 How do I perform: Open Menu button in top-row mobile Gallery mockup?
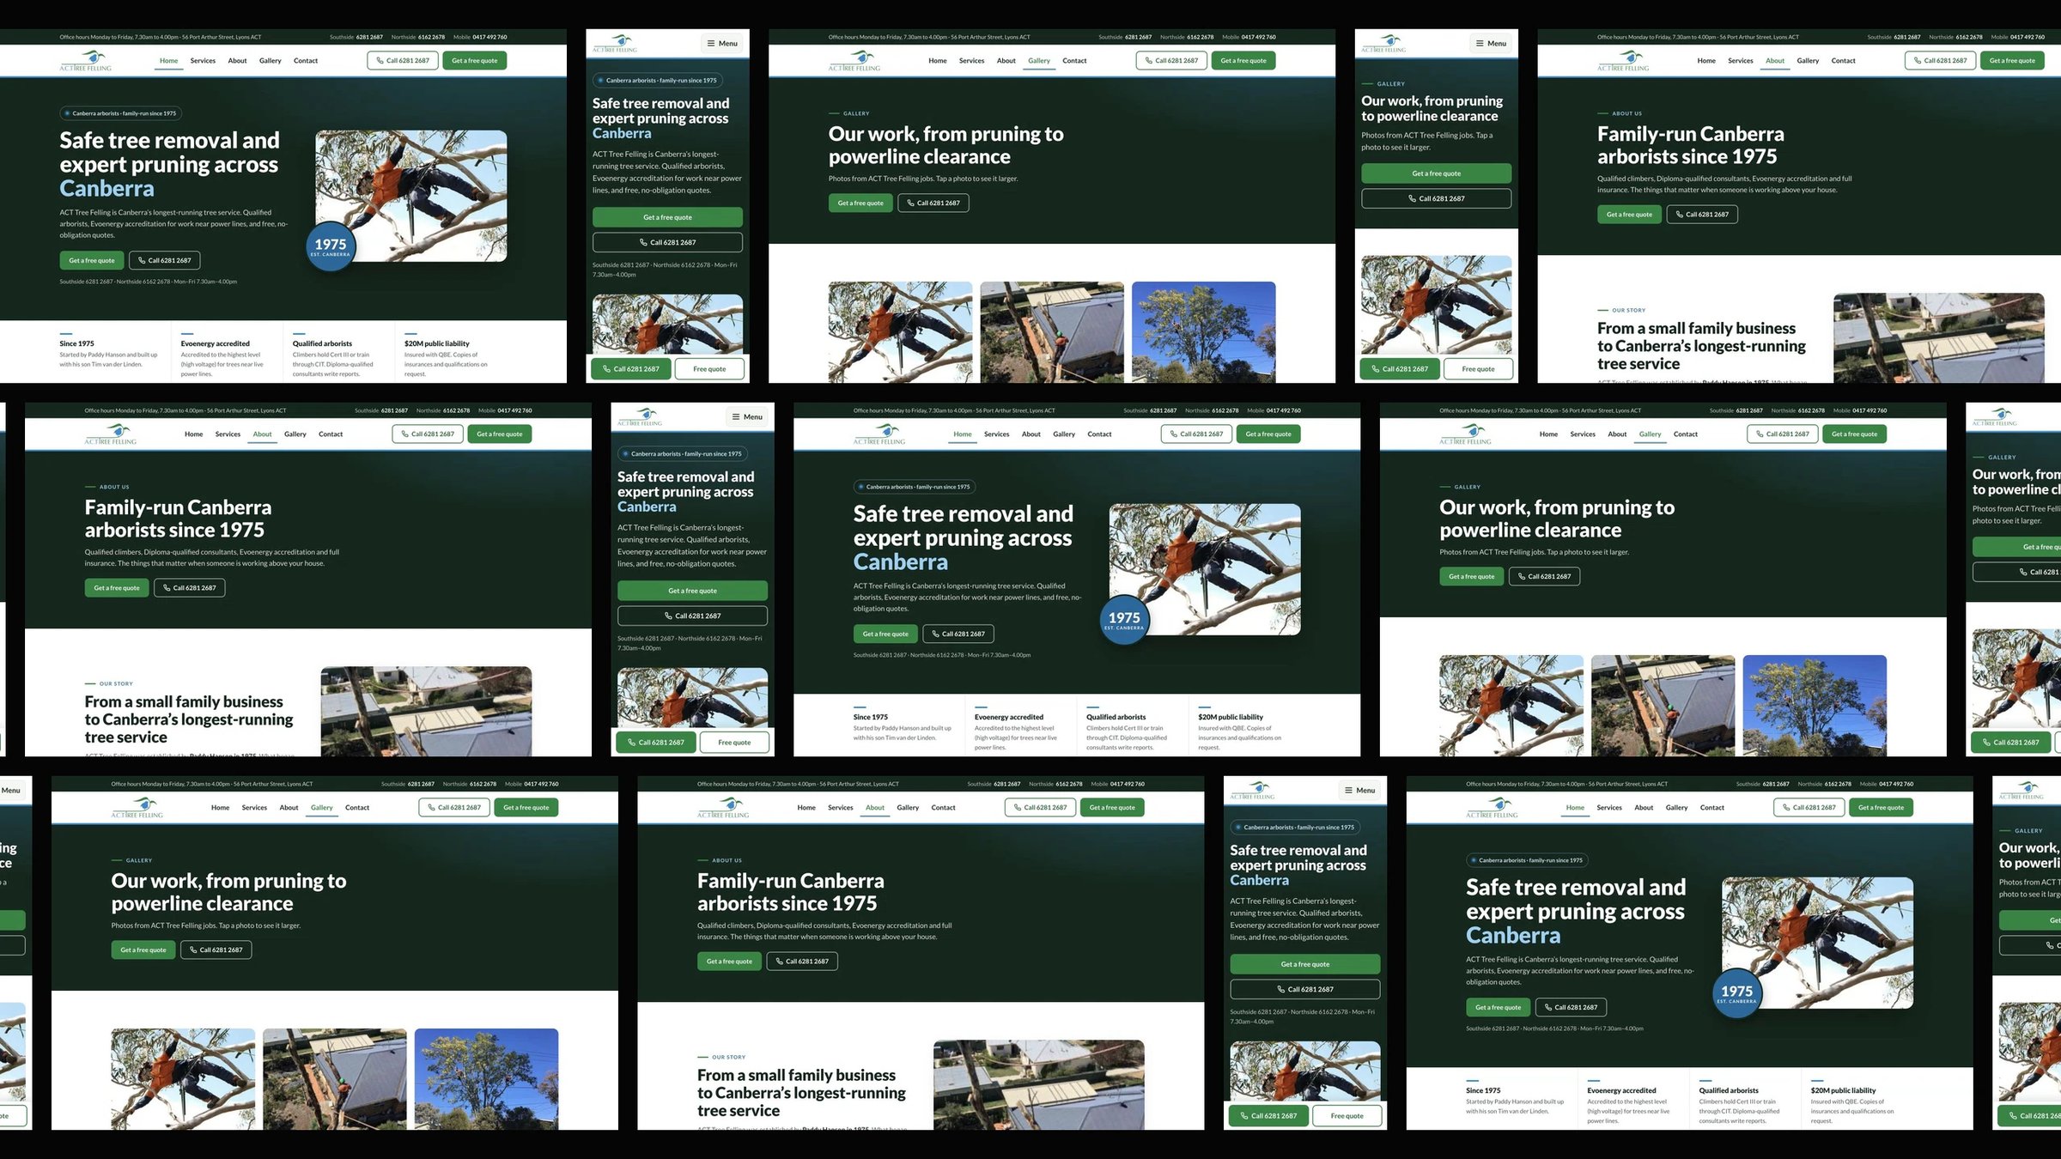coord(1491,43)
